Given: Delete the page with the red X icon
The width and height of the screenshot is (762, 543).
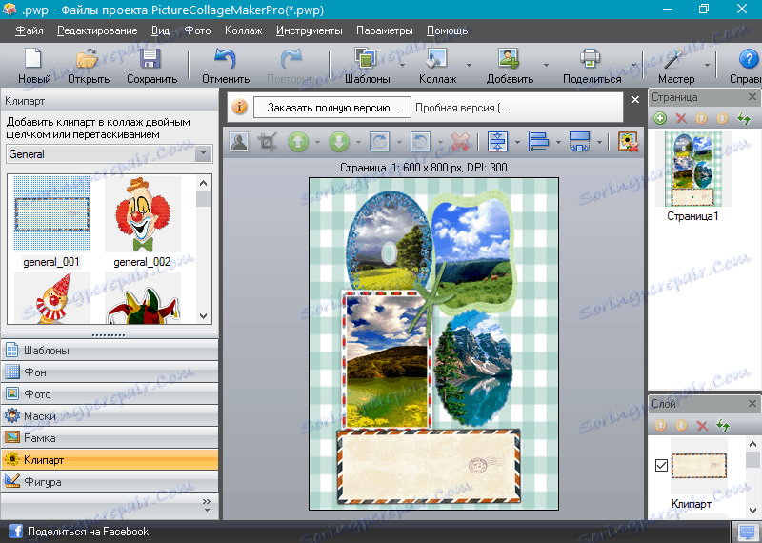Looking at the screenshot, I should click(681, 118).
